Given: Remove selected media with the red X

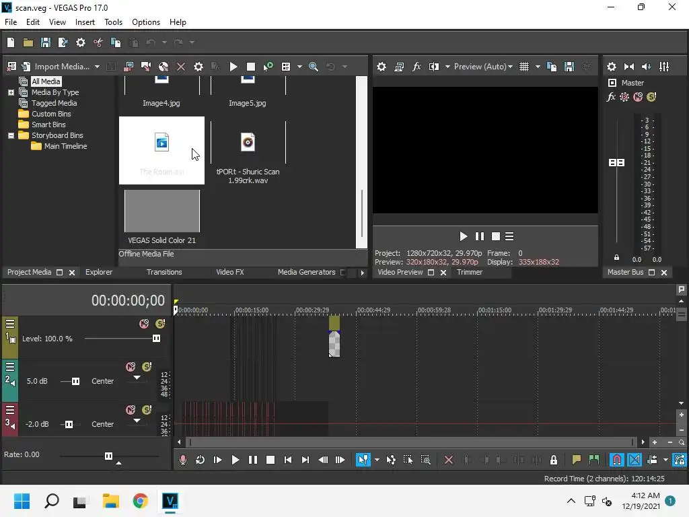Looking at the screenshot, I should tap(180, 67).
